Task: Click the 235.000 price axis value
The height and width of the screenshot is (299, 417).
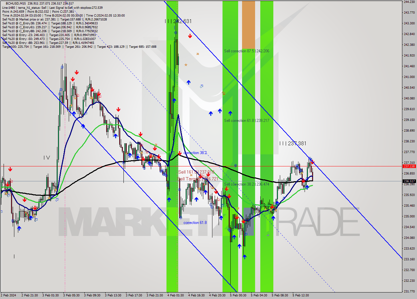Action: pyautogui.click(x=409, y=216)
